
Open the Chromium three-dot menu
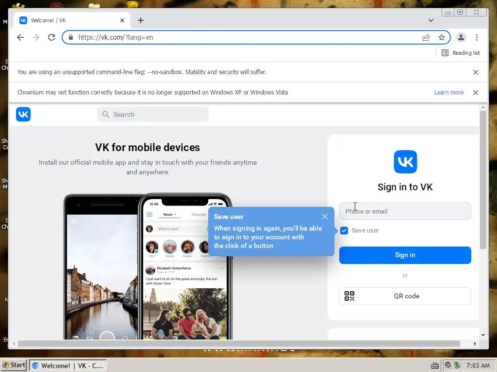[477, 37]
